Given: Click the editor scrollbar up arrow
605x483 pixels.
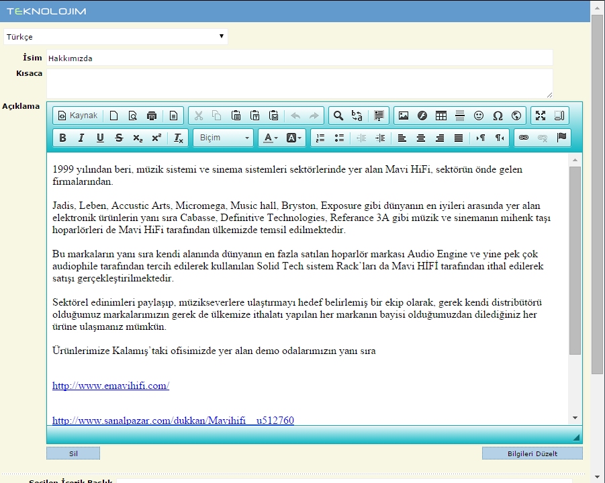Looking at the screenshot, I should click(x=575, y=160).
